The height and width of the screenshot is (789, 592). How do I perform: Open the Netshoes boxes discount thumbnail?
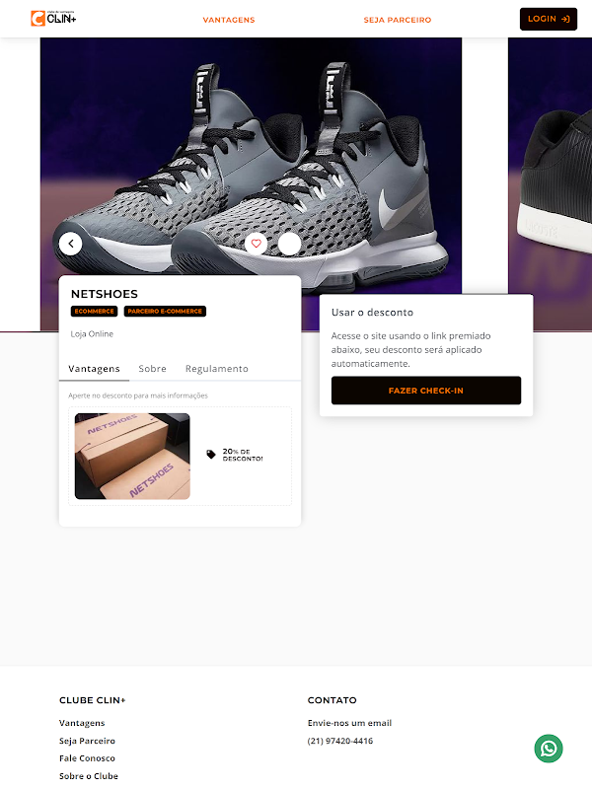(132, 457)
